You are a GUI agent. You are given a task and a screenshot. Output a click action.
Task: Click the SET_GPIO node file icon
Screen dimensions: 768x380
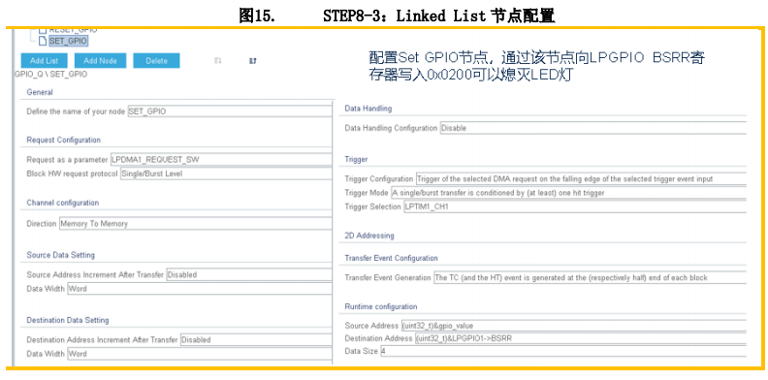[43, 41]
